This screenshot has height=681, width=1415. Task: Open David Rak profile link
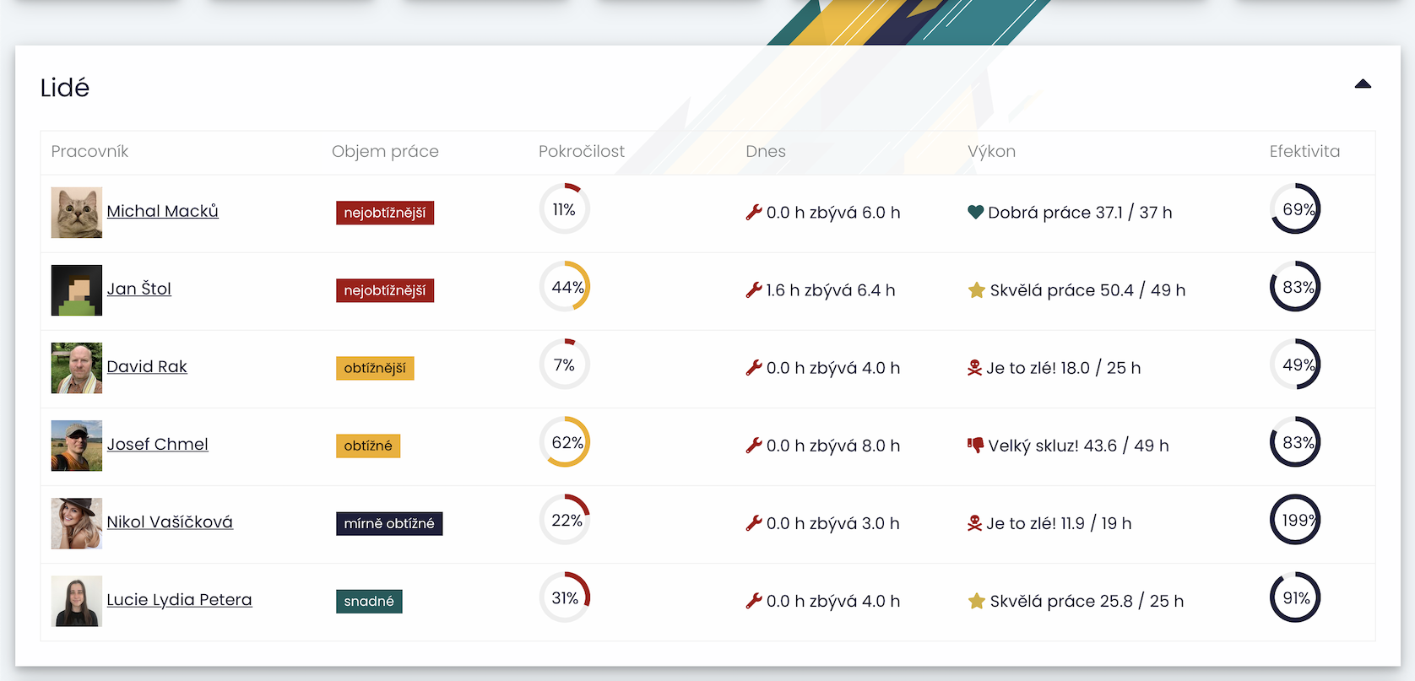[x=147, y=366]
